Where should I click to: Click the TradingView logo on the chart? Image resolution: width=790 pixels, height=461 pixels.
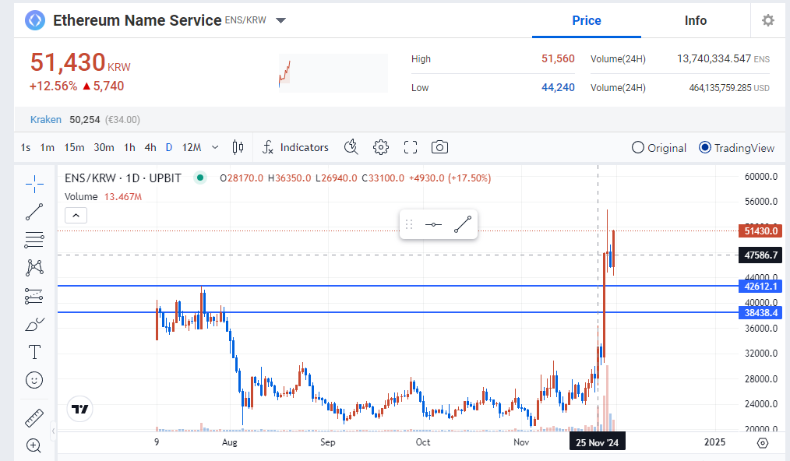click(79, 409)
